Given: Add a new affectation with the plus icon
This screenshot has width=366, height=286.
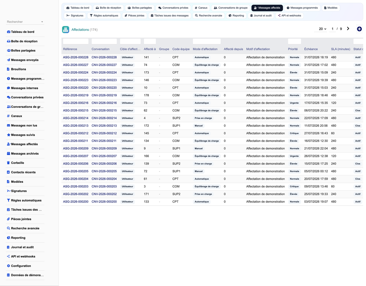Looking at the screenshot, I should coord(359,29).
